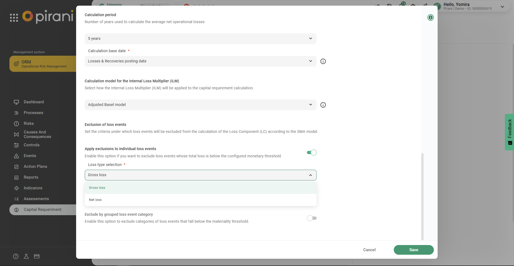This screenshot has width=514, height=266.
Task: Enable Exclude by grouped loss event category
Action: [311, 218]
